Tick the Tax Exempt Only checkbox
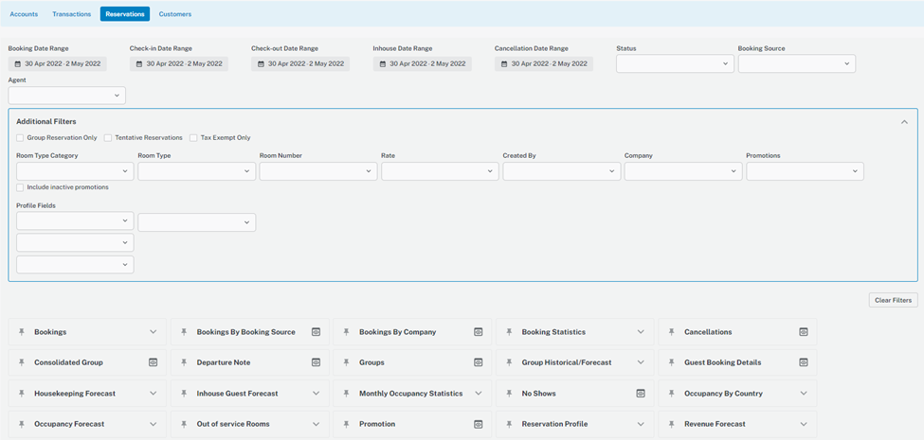 [193, 137]
